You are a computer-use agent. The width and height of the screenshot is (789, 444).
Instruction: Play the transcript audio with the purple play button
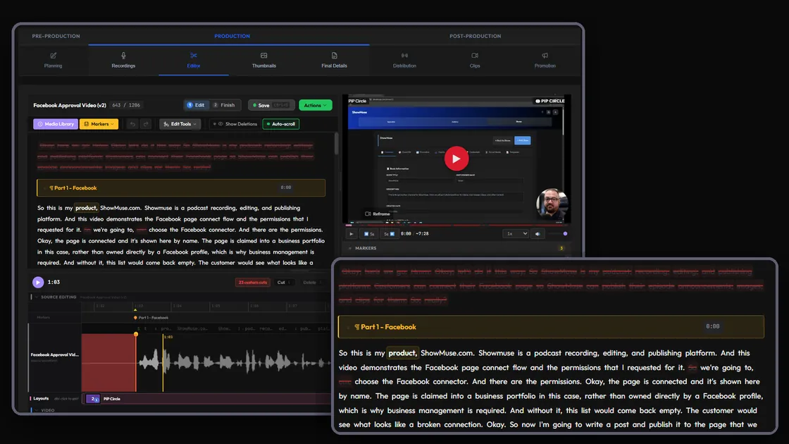pyautogui.click(x=38, y=283)
